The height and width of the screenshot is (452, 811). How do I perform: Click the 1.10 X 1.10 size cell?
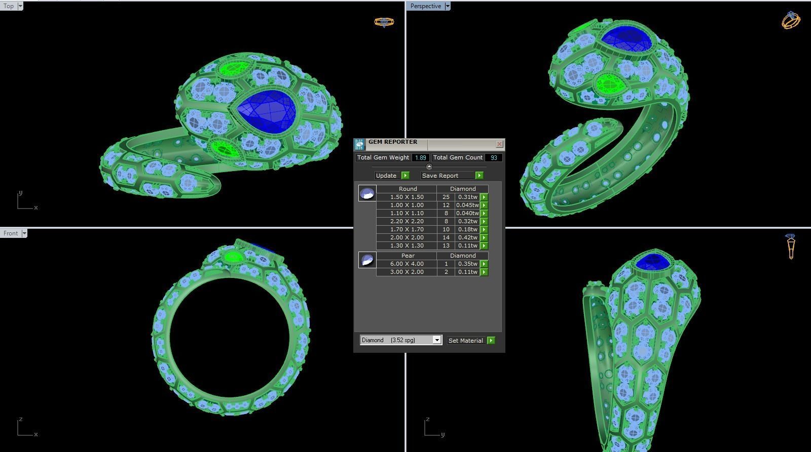(x=407, y=213)
